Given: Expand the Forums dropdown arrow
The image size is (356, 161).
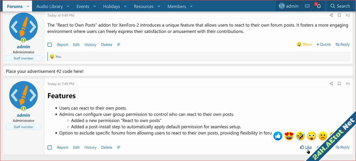Looking at the screenshot, I should click(28, 6).
